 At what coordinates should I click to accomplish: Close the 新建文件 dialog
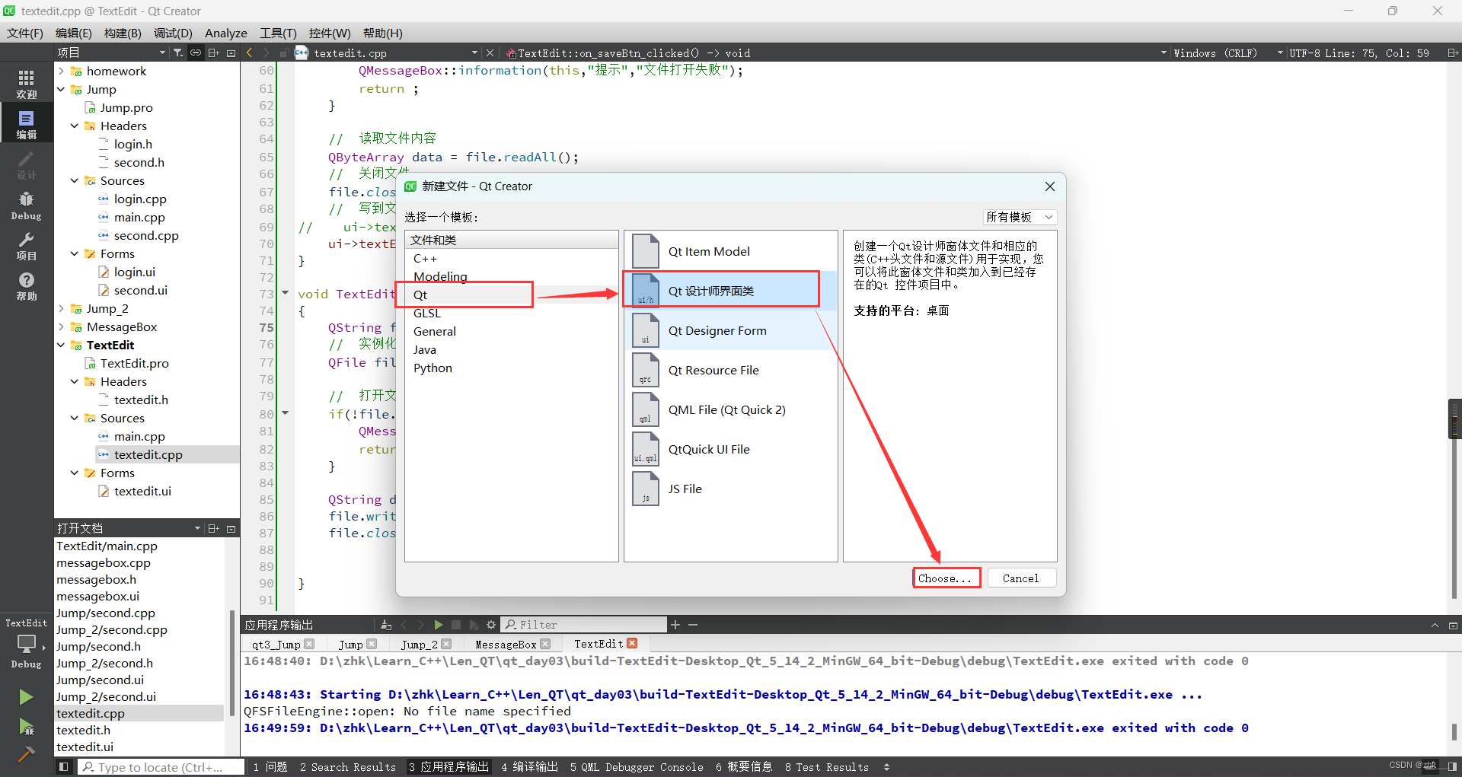(x=1050, y=186)
